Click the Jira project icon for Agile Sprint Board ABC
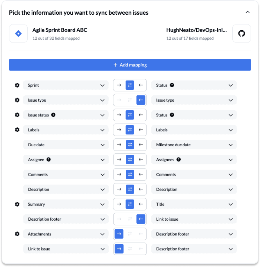 18,33
